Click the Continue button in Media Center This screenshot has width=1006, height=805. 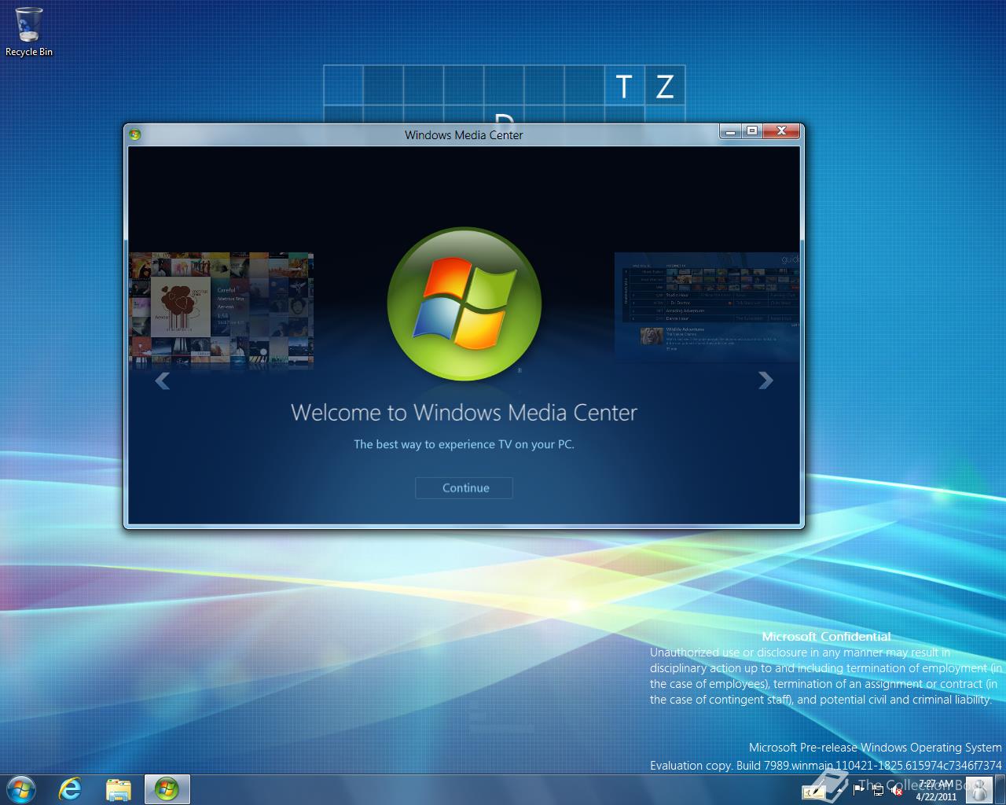point(464,487)
